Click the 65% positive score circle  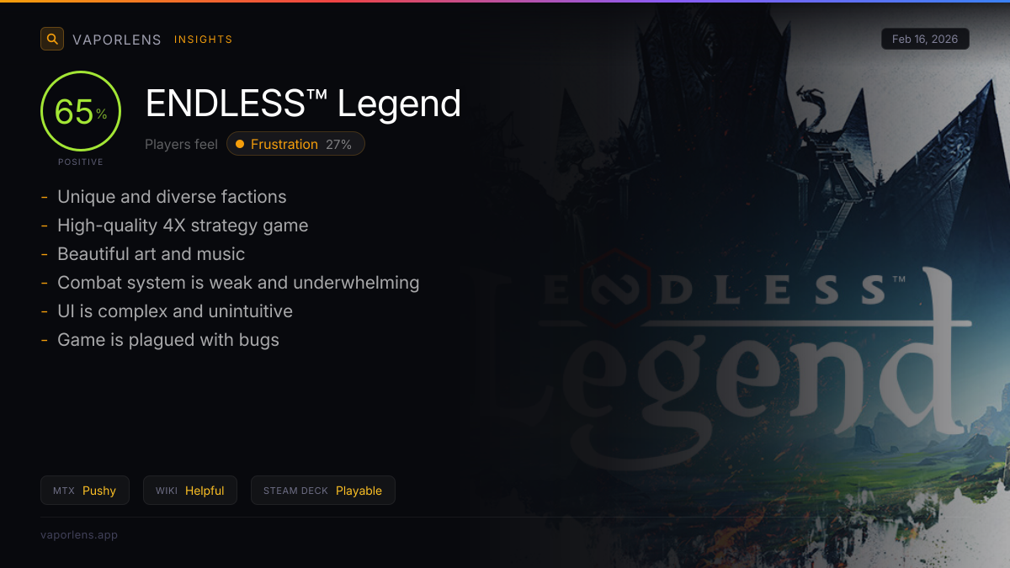pyautogui.click(x=81, y=111)
